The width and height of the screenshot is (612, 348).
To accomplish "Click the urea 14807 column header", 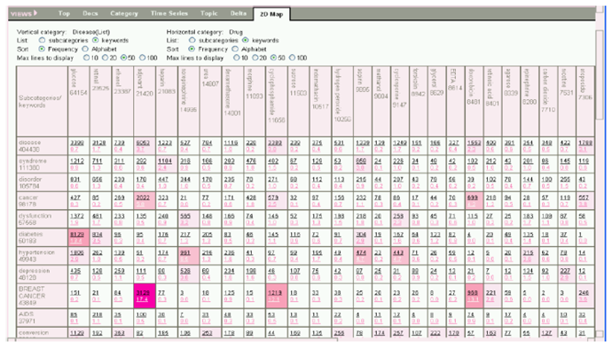I will coord(210,101).
